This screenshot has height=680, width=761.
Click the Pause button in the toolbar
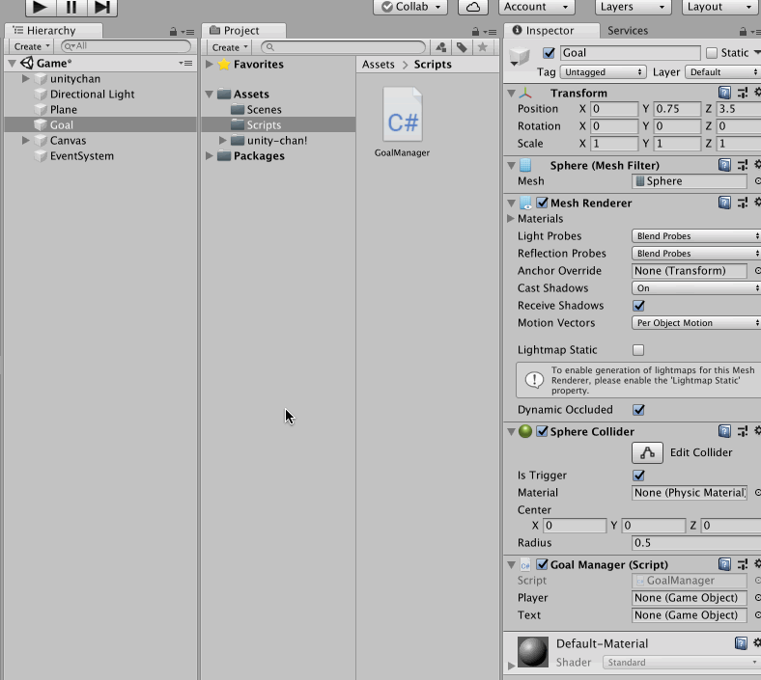70,7
